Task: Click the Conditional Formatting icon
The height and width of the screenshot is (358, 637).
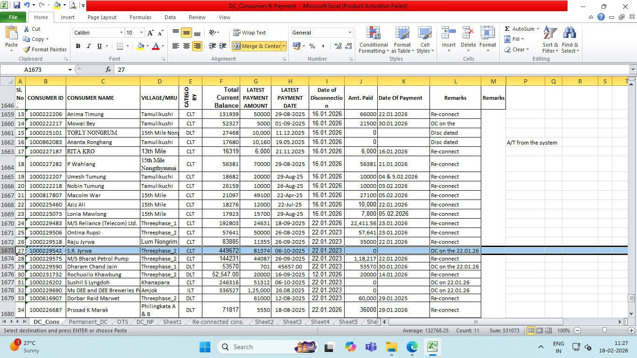Action: (x=374, y=34)
